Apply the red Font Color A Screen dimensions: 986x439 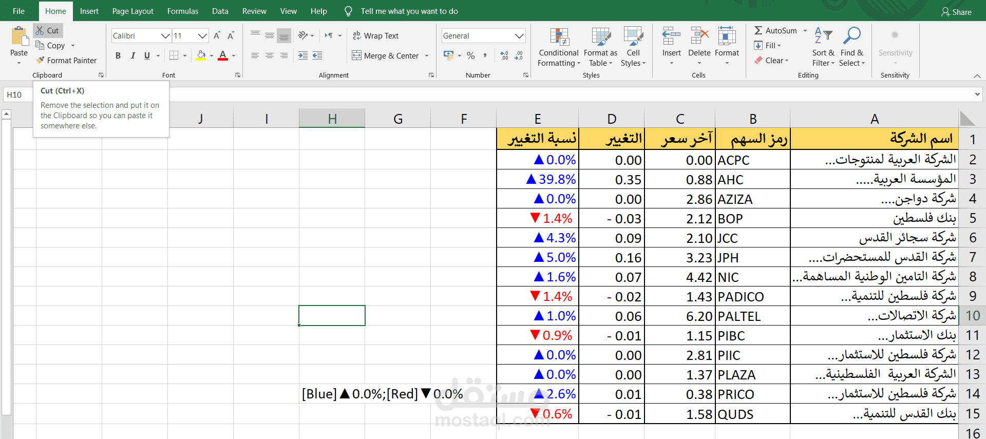click(x=223, y=55)
